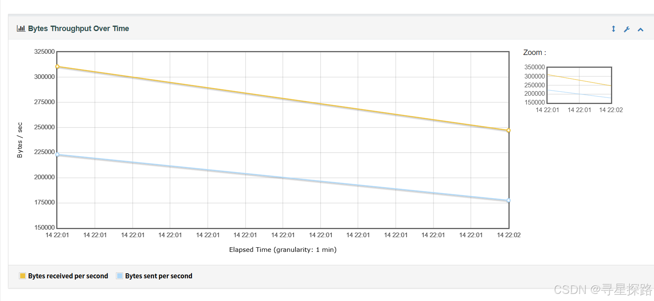
Task: Click the Elapsed Time granularity axis title
Action: [x=283, y=249]
